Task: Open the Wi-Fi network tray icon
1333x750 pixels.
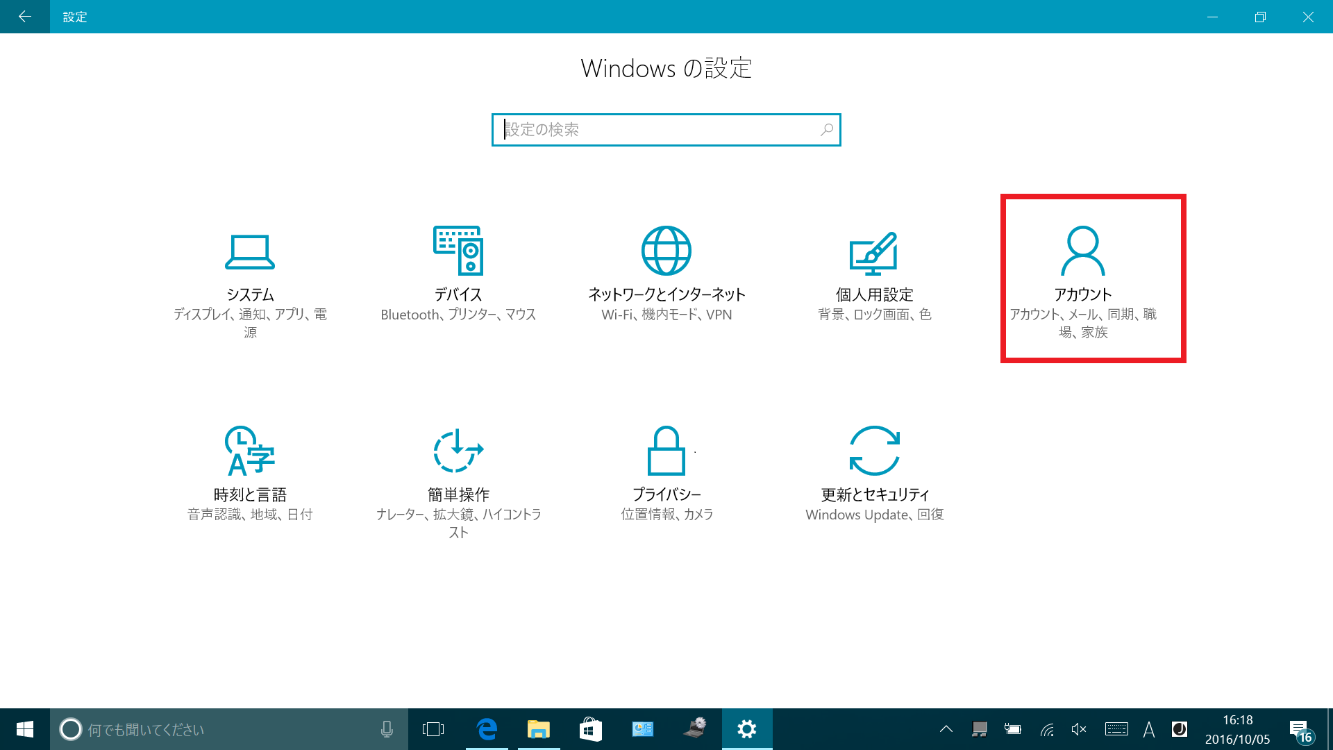Action: point(1047,729)
